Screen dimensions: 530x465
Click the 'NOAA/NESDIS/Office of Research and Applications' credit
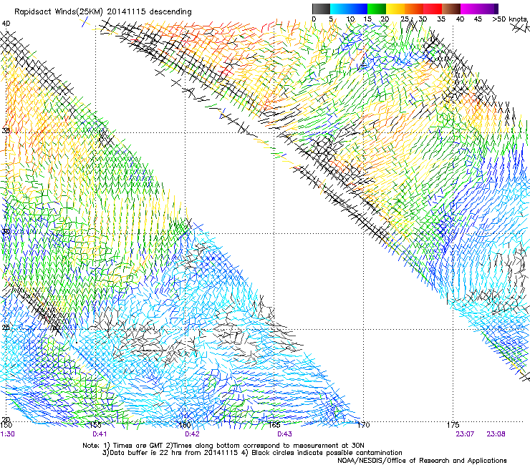click(422, 461)
